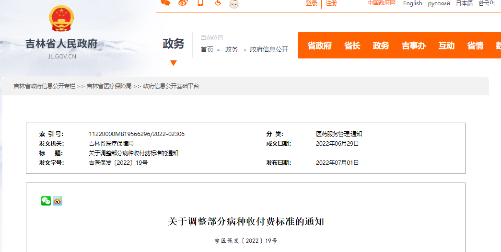Expand the orange arrow under 政务

point(174,63)
